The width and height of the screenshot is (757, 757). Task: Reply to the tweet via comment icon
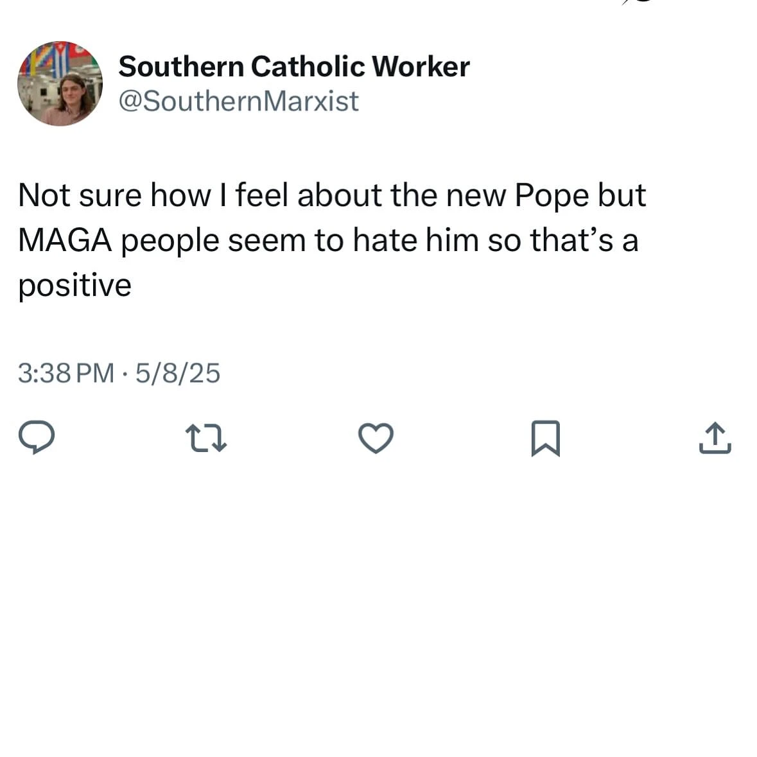point(36,438)
